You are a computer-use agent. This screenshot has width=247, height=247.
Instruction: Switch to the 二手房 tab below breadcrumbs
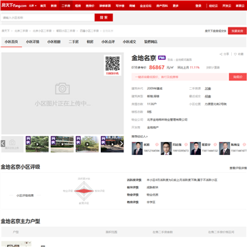[73, 42]
